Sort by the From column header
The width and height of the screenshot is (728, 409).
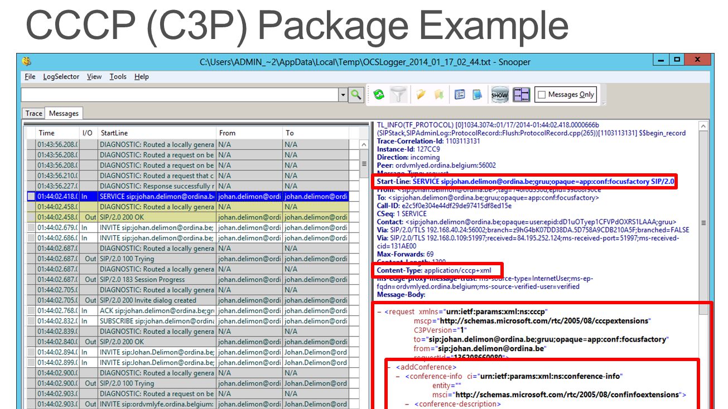tap(249, 133)
